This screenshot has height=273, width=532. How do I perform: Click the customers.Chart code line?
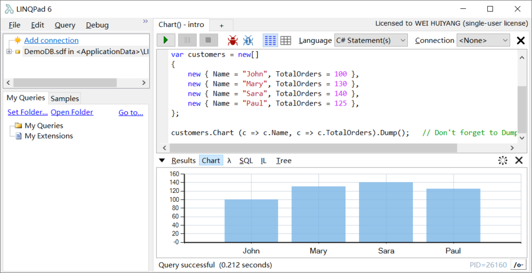click(344, 133)
